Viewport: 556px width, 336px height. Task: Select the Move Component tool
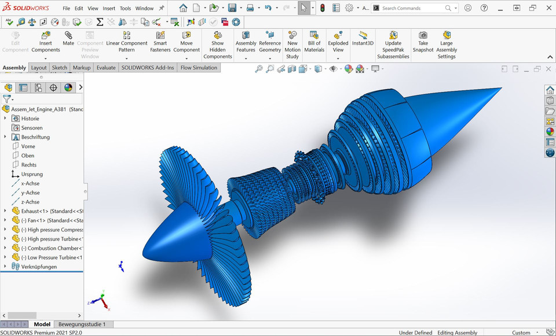tap(186, 41)
